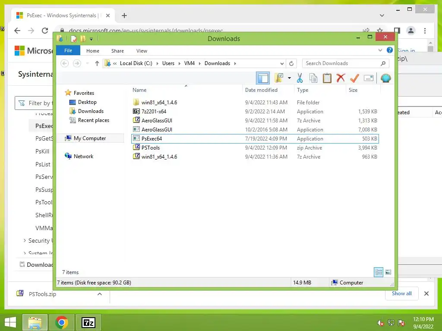Open the folder options dropdown arrow
Viewport: 442px width, 331px height.
(x=289, y=78)
